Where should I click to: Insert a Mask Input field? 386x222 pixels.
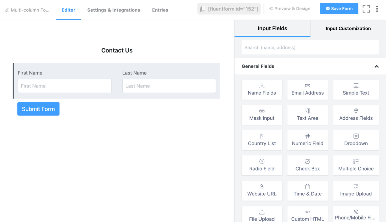tap(262, 115)
